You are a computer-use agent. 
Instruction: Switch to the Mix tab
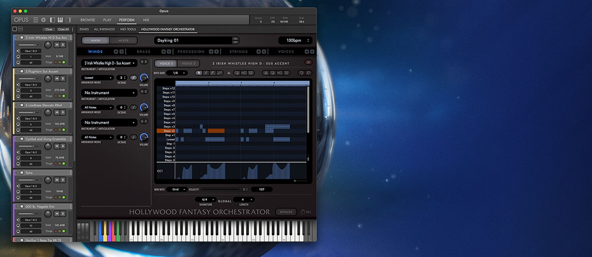click(x=146, y=20)
